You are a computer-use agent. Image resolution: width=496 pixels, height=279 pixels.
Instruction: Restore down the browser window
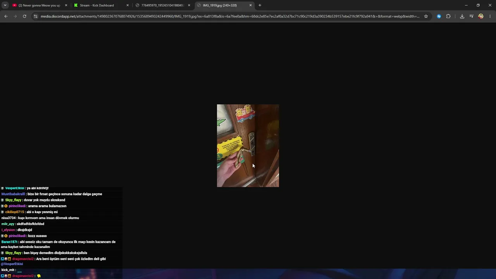pyautogui.click(x=478, y=5)
